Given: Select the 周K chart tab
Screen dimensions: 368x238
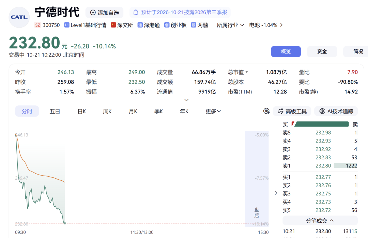Looking at the screenshot, I should click(107, 111).
